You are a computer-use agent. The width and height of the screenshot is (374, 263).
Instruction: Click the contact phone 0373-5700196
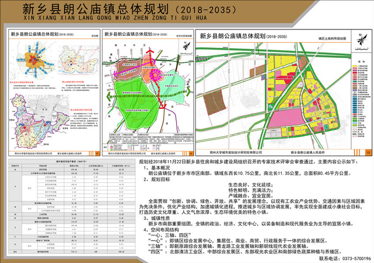point(357,259)
